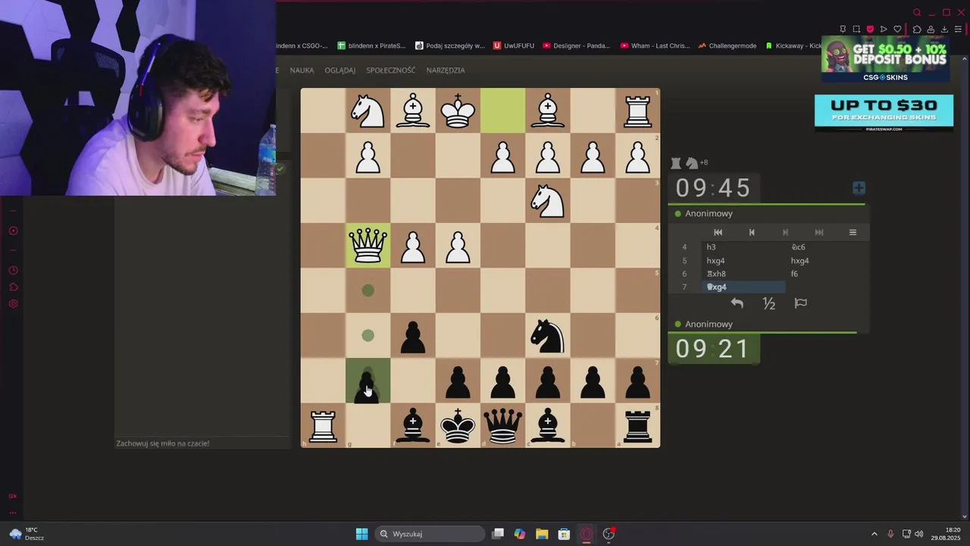Give more time with the blue plus button
This screenshot has height=546, width=970.
859,188
